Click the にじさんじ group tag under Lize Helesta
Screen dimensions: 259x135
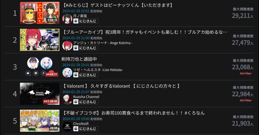[86, 75]
